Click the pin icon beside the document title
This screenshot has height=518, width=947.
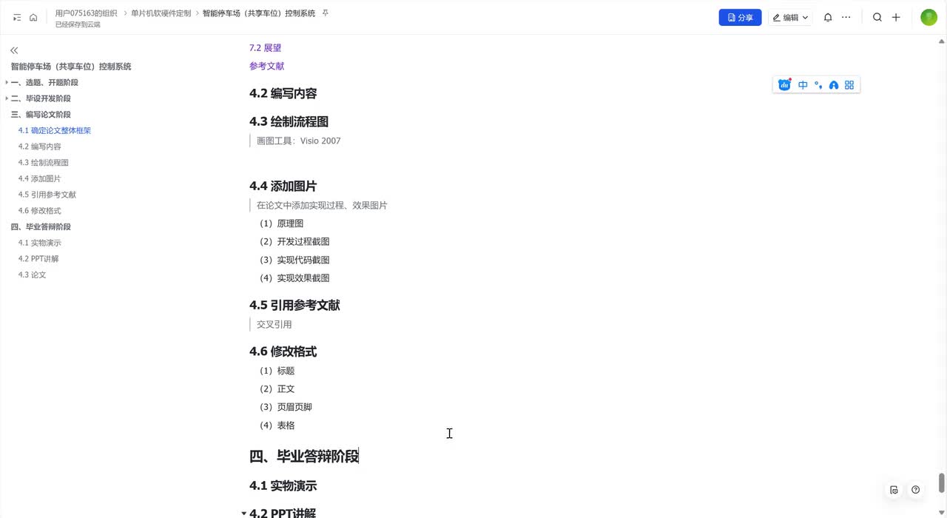(x=326, y=13)
